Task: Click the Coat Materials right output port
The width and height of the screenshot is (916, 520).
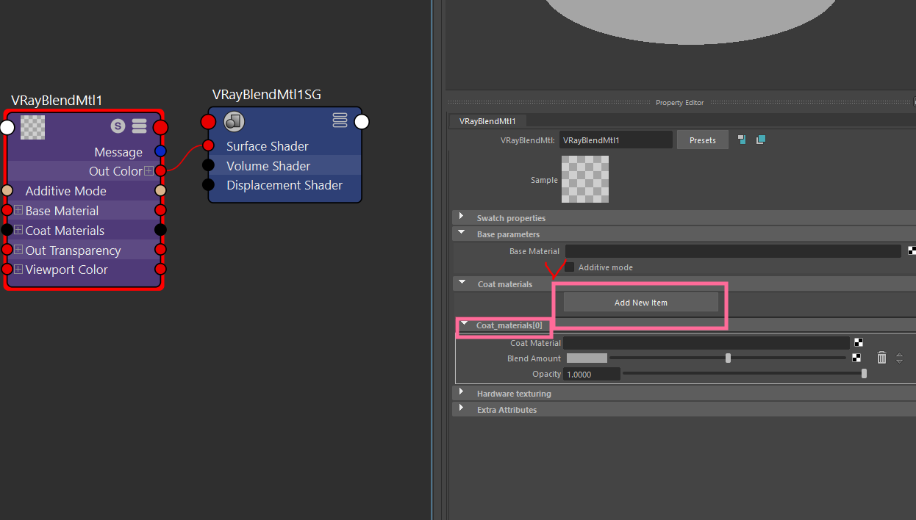Action: [160, 230]
